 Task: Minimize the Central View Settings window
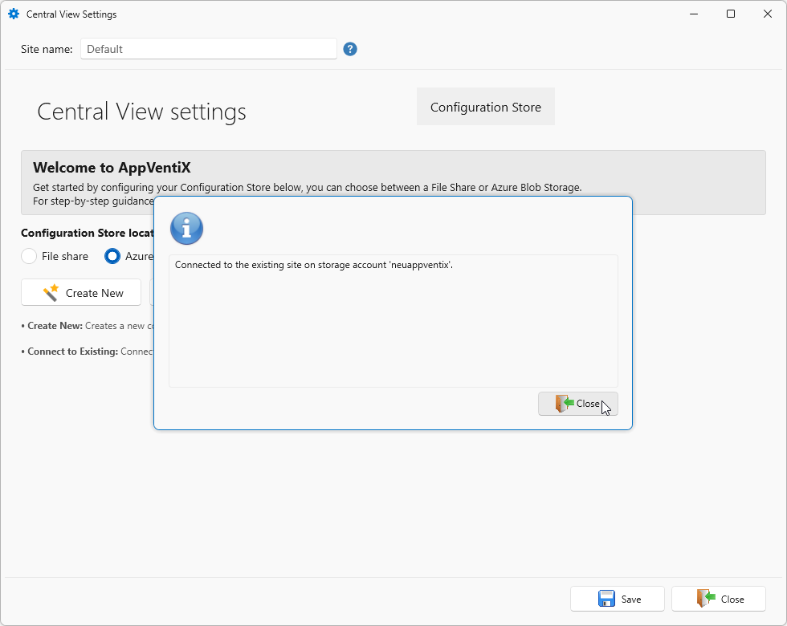[x=694, y=14]
